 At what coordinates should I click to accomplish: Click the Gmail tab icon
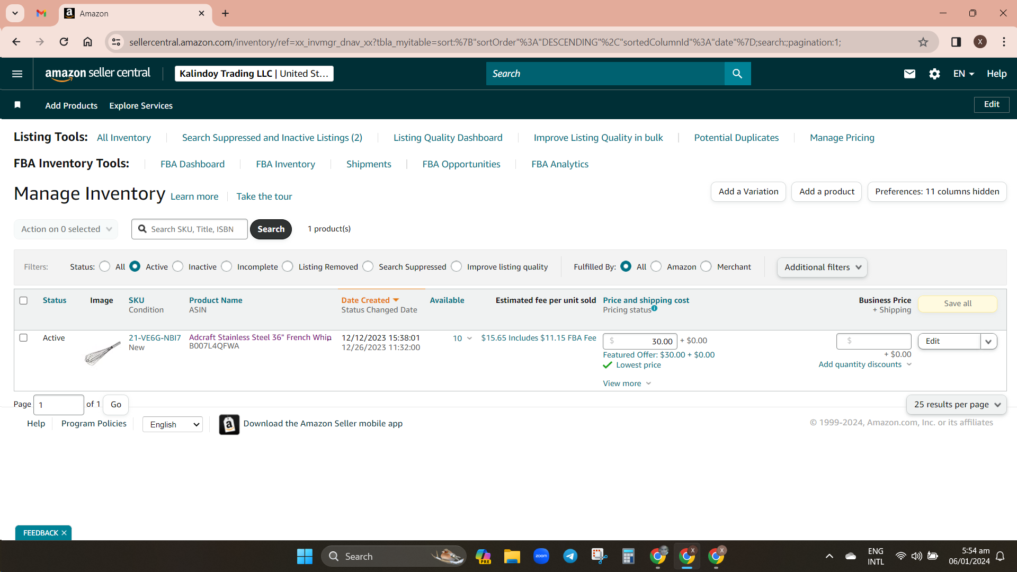pyautogui.click(x=41, y=13)
